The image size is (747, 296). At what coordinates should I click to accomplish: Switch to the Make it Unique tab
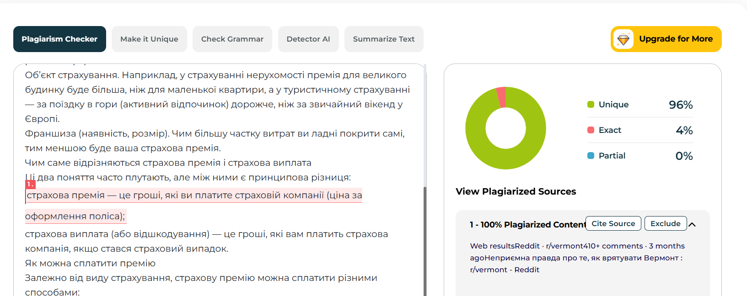(149, 39)
